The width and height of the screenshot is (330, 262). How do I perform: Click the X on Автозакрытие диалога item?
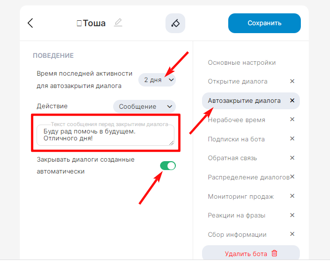pyautogui.click(x=292, y=100)
